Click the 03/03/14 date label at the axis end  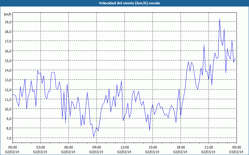(236, 152)
